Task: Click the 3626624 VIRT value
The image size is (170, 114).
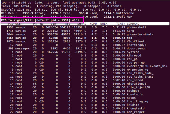Action: pyautogui.click(x=51, y=27)
